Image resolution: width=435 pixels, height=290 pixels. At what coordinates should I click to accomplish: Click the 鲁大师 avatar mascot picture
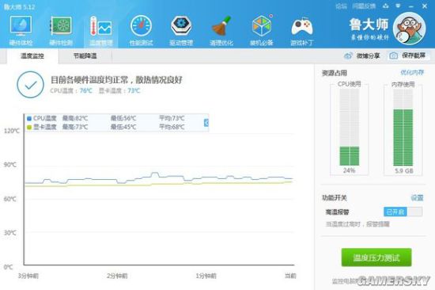pos(409,29)
